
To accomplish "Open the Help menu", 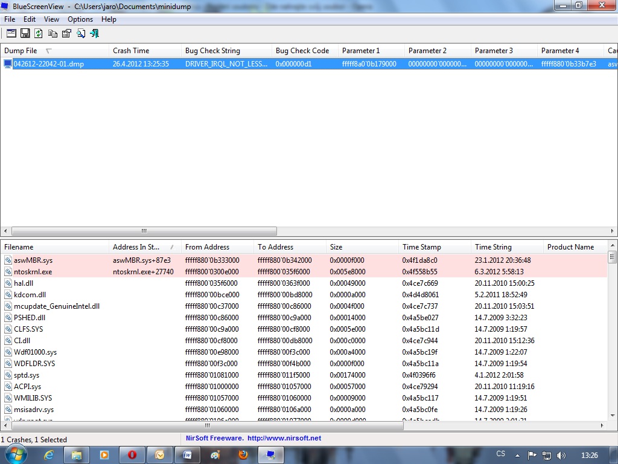I will pyautogui.click(x=109, y=19).
